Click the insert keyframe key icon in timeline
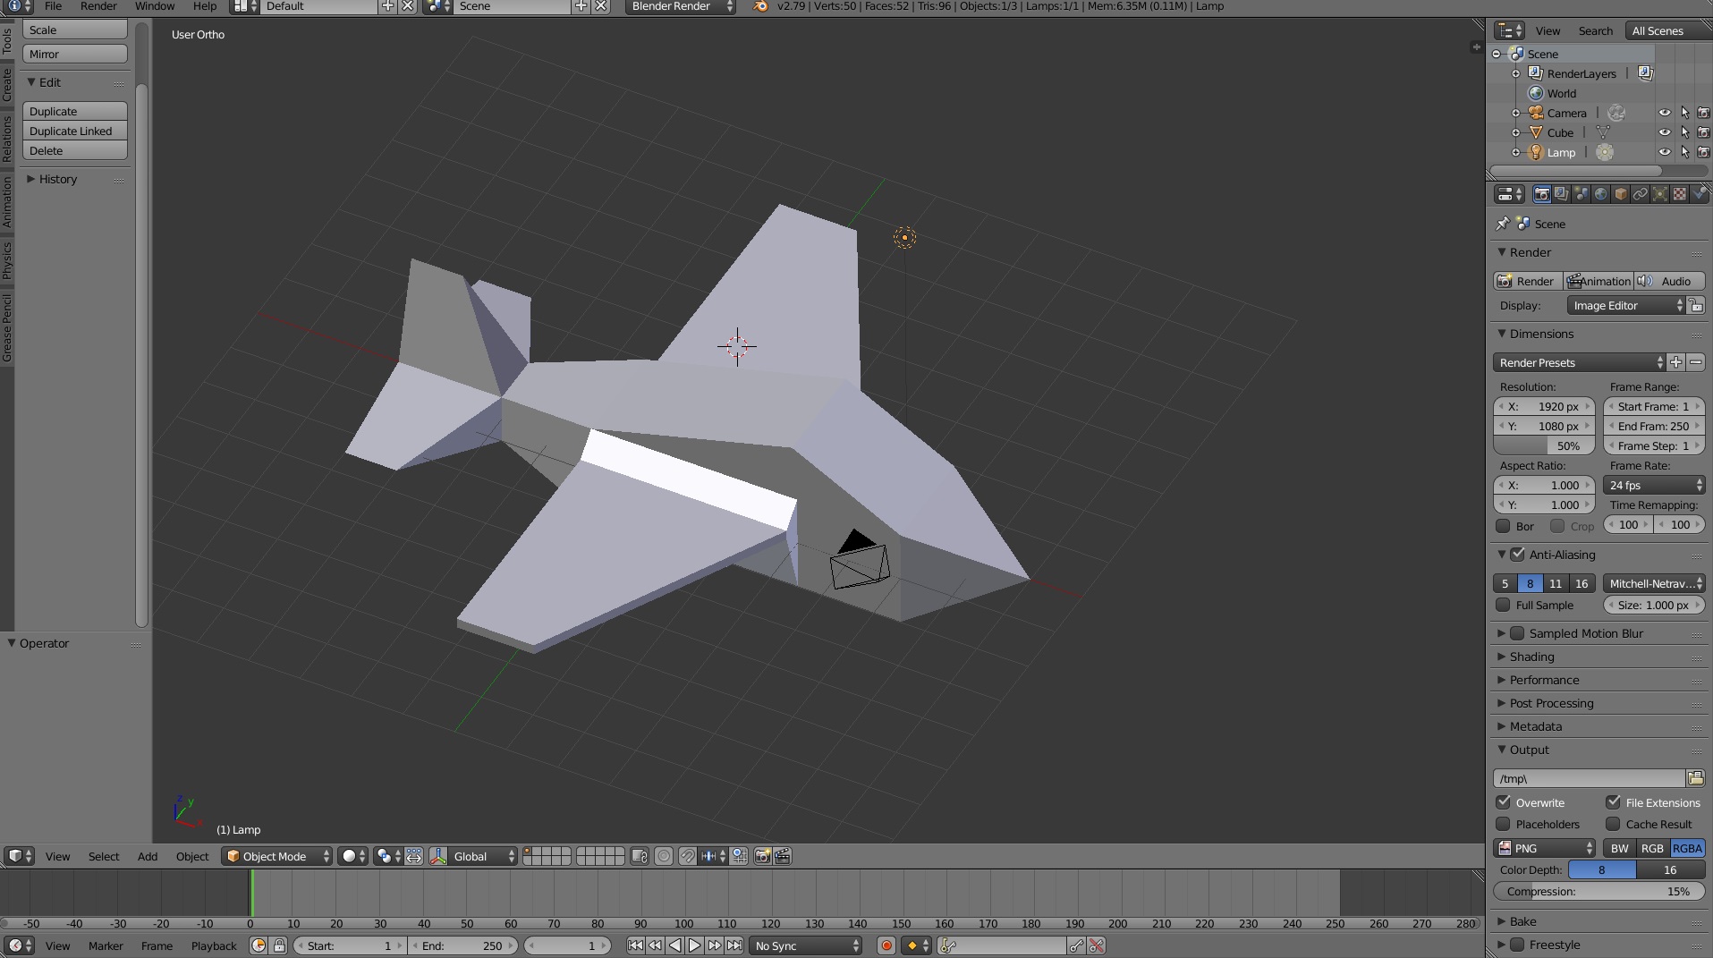This screenshot has width=1713, height=958. click(1077, 945)
